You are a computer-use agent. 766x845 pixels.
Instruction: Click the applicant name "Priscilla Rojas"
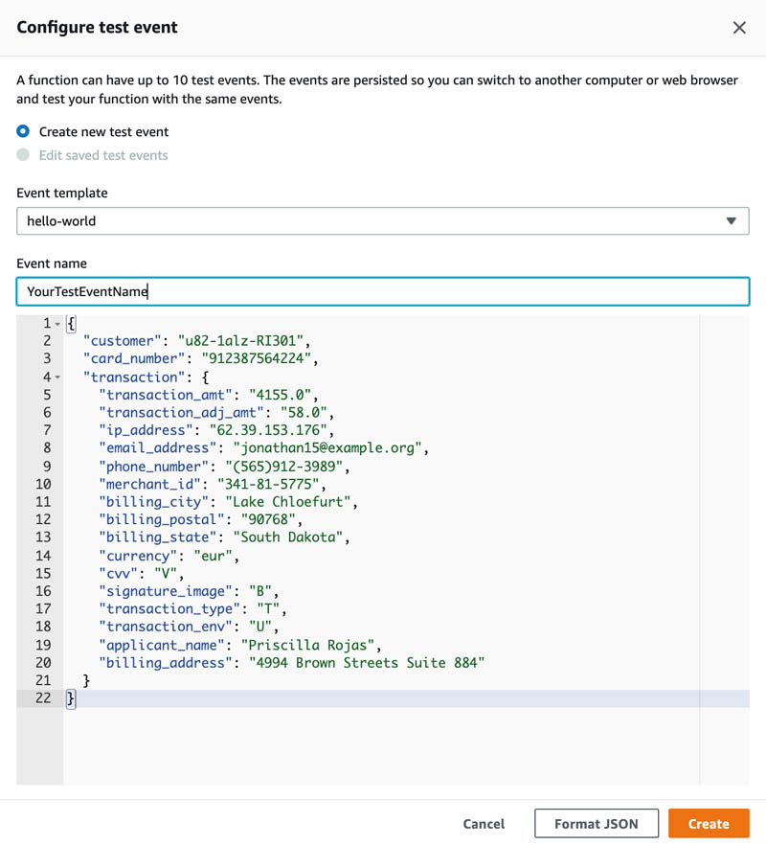coord(307,646)
